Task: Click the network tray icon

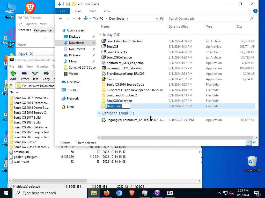Action: pyautogui.click(x=225, y=193)
